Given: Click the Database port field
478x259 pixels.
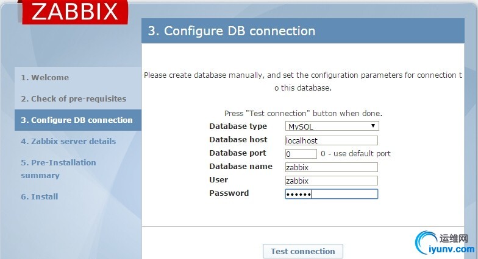Looking at the screenshot, I should (301, 154).
